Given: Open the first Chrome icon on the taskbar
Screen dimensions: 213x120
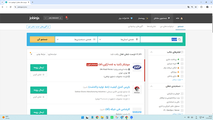Looking at the screenshot, I should (x=97, y=118).
